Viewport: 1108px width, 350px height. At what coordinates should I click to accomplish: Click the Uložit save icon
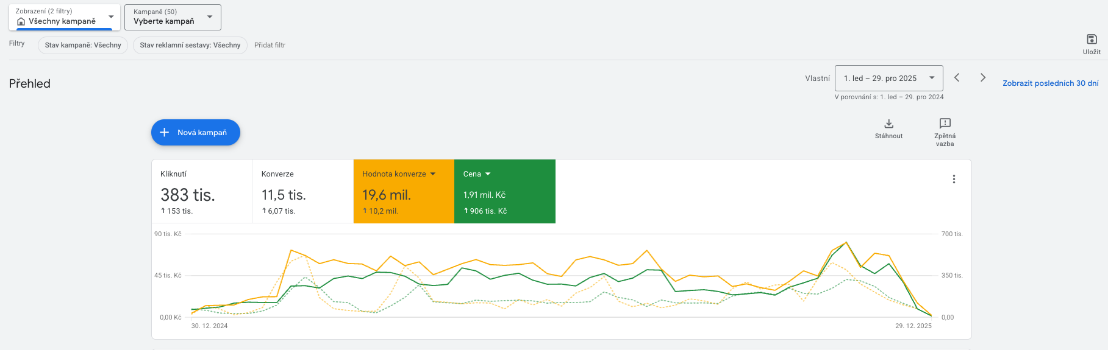point(1092,40)
